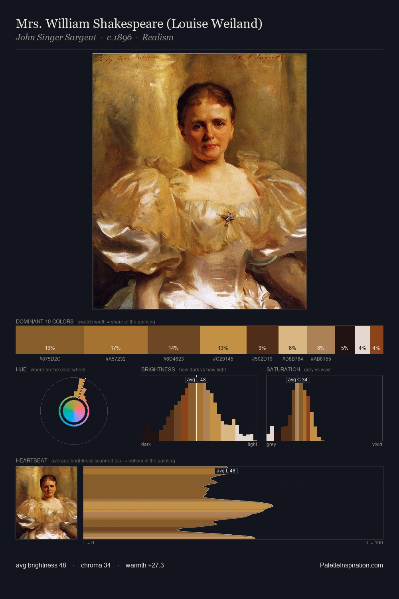Click the hex code #AB8155 label
Viewport: 399px width, 599px height.
[321, 359]
